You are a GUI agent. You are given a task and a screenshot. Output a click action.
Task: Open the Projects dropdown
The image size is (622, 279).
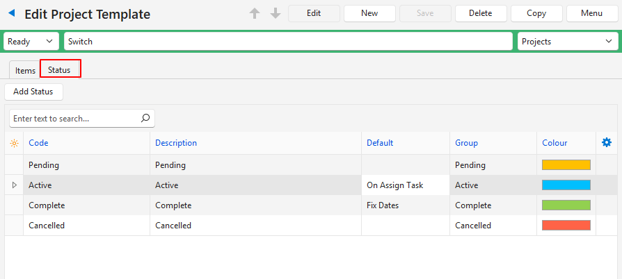click(x=567, y=41)
